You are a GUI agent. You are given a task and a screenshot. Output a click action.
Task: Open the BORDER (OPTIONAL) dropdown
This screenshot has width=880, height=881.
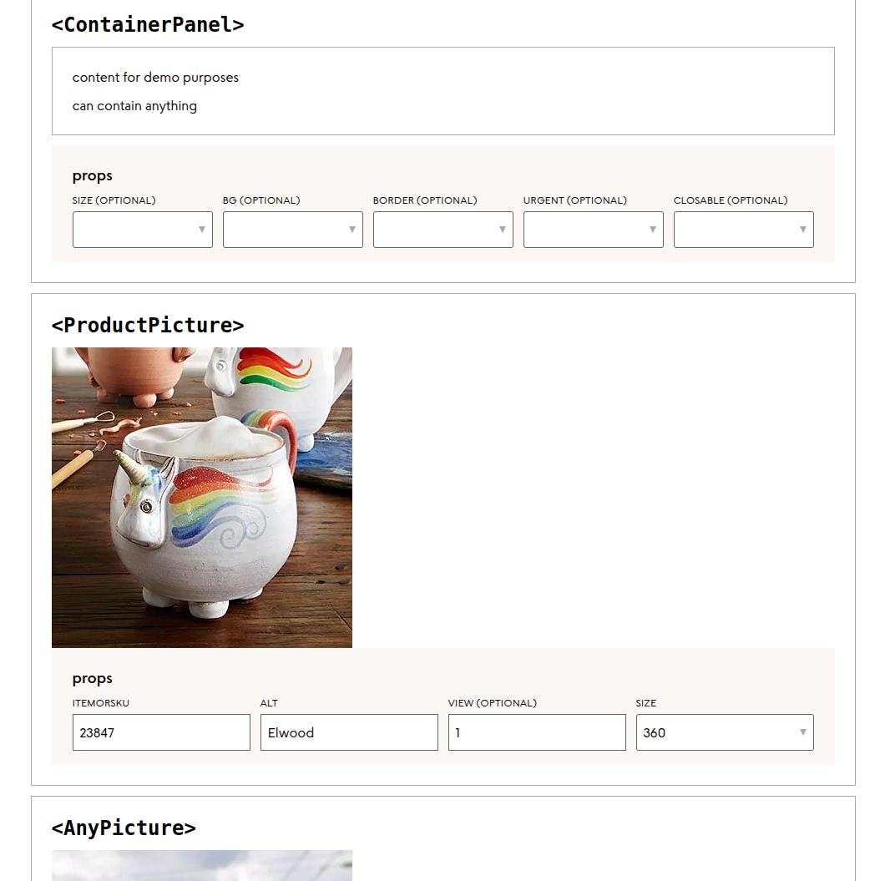tap(443, 230)
